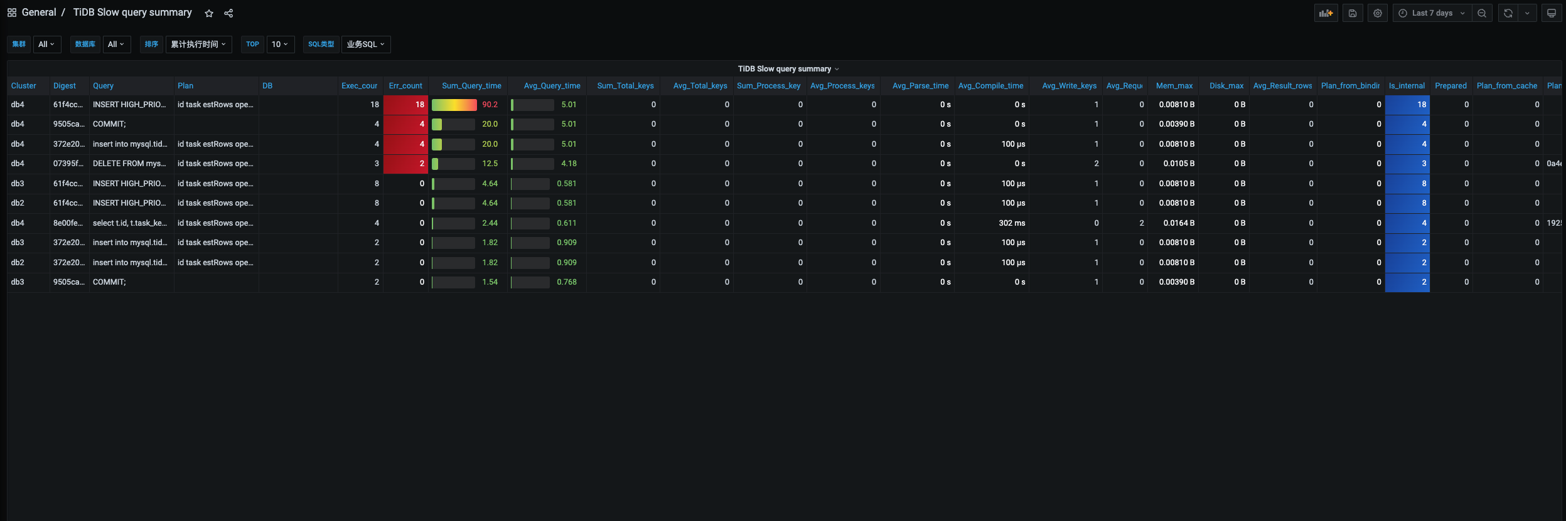Click the Sum_Query_time bar showing 12.5
Screen dimensions: 1566x521
click(x=454, y=164)
